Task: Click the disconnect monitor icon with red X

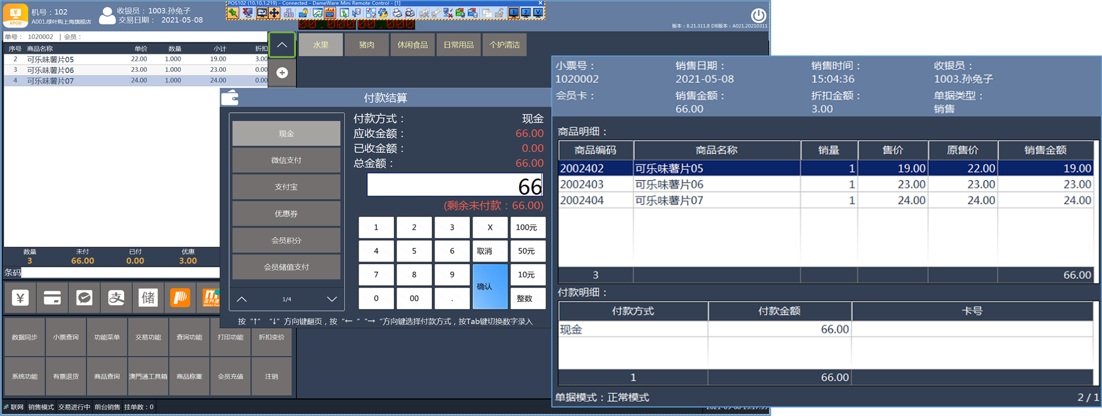Action: click(248, 12)
